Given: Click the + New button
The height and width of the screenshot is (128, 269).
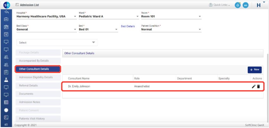Looking at the screenshot, I should [254, 69].
